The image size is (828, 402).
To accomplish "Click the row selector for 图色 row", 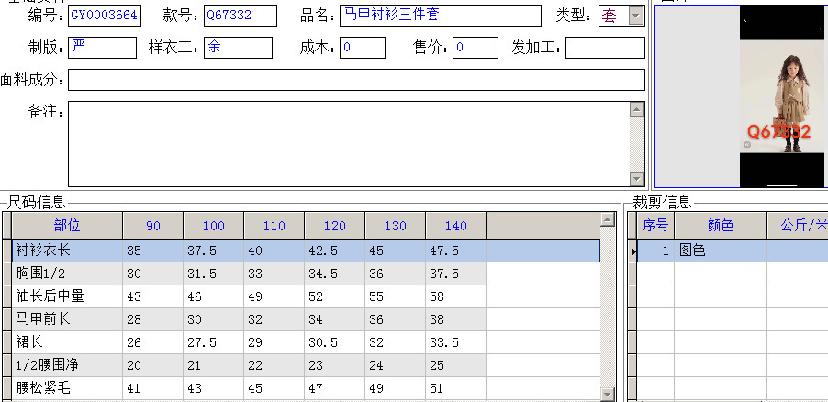I will pos(632,251).
